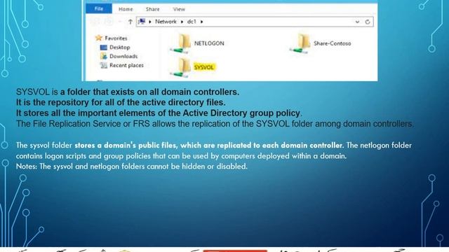Image resolution: width=449 pixels, height=252 pixels.
Task: Click the Network breadcrumb
Action: point(166,22)
